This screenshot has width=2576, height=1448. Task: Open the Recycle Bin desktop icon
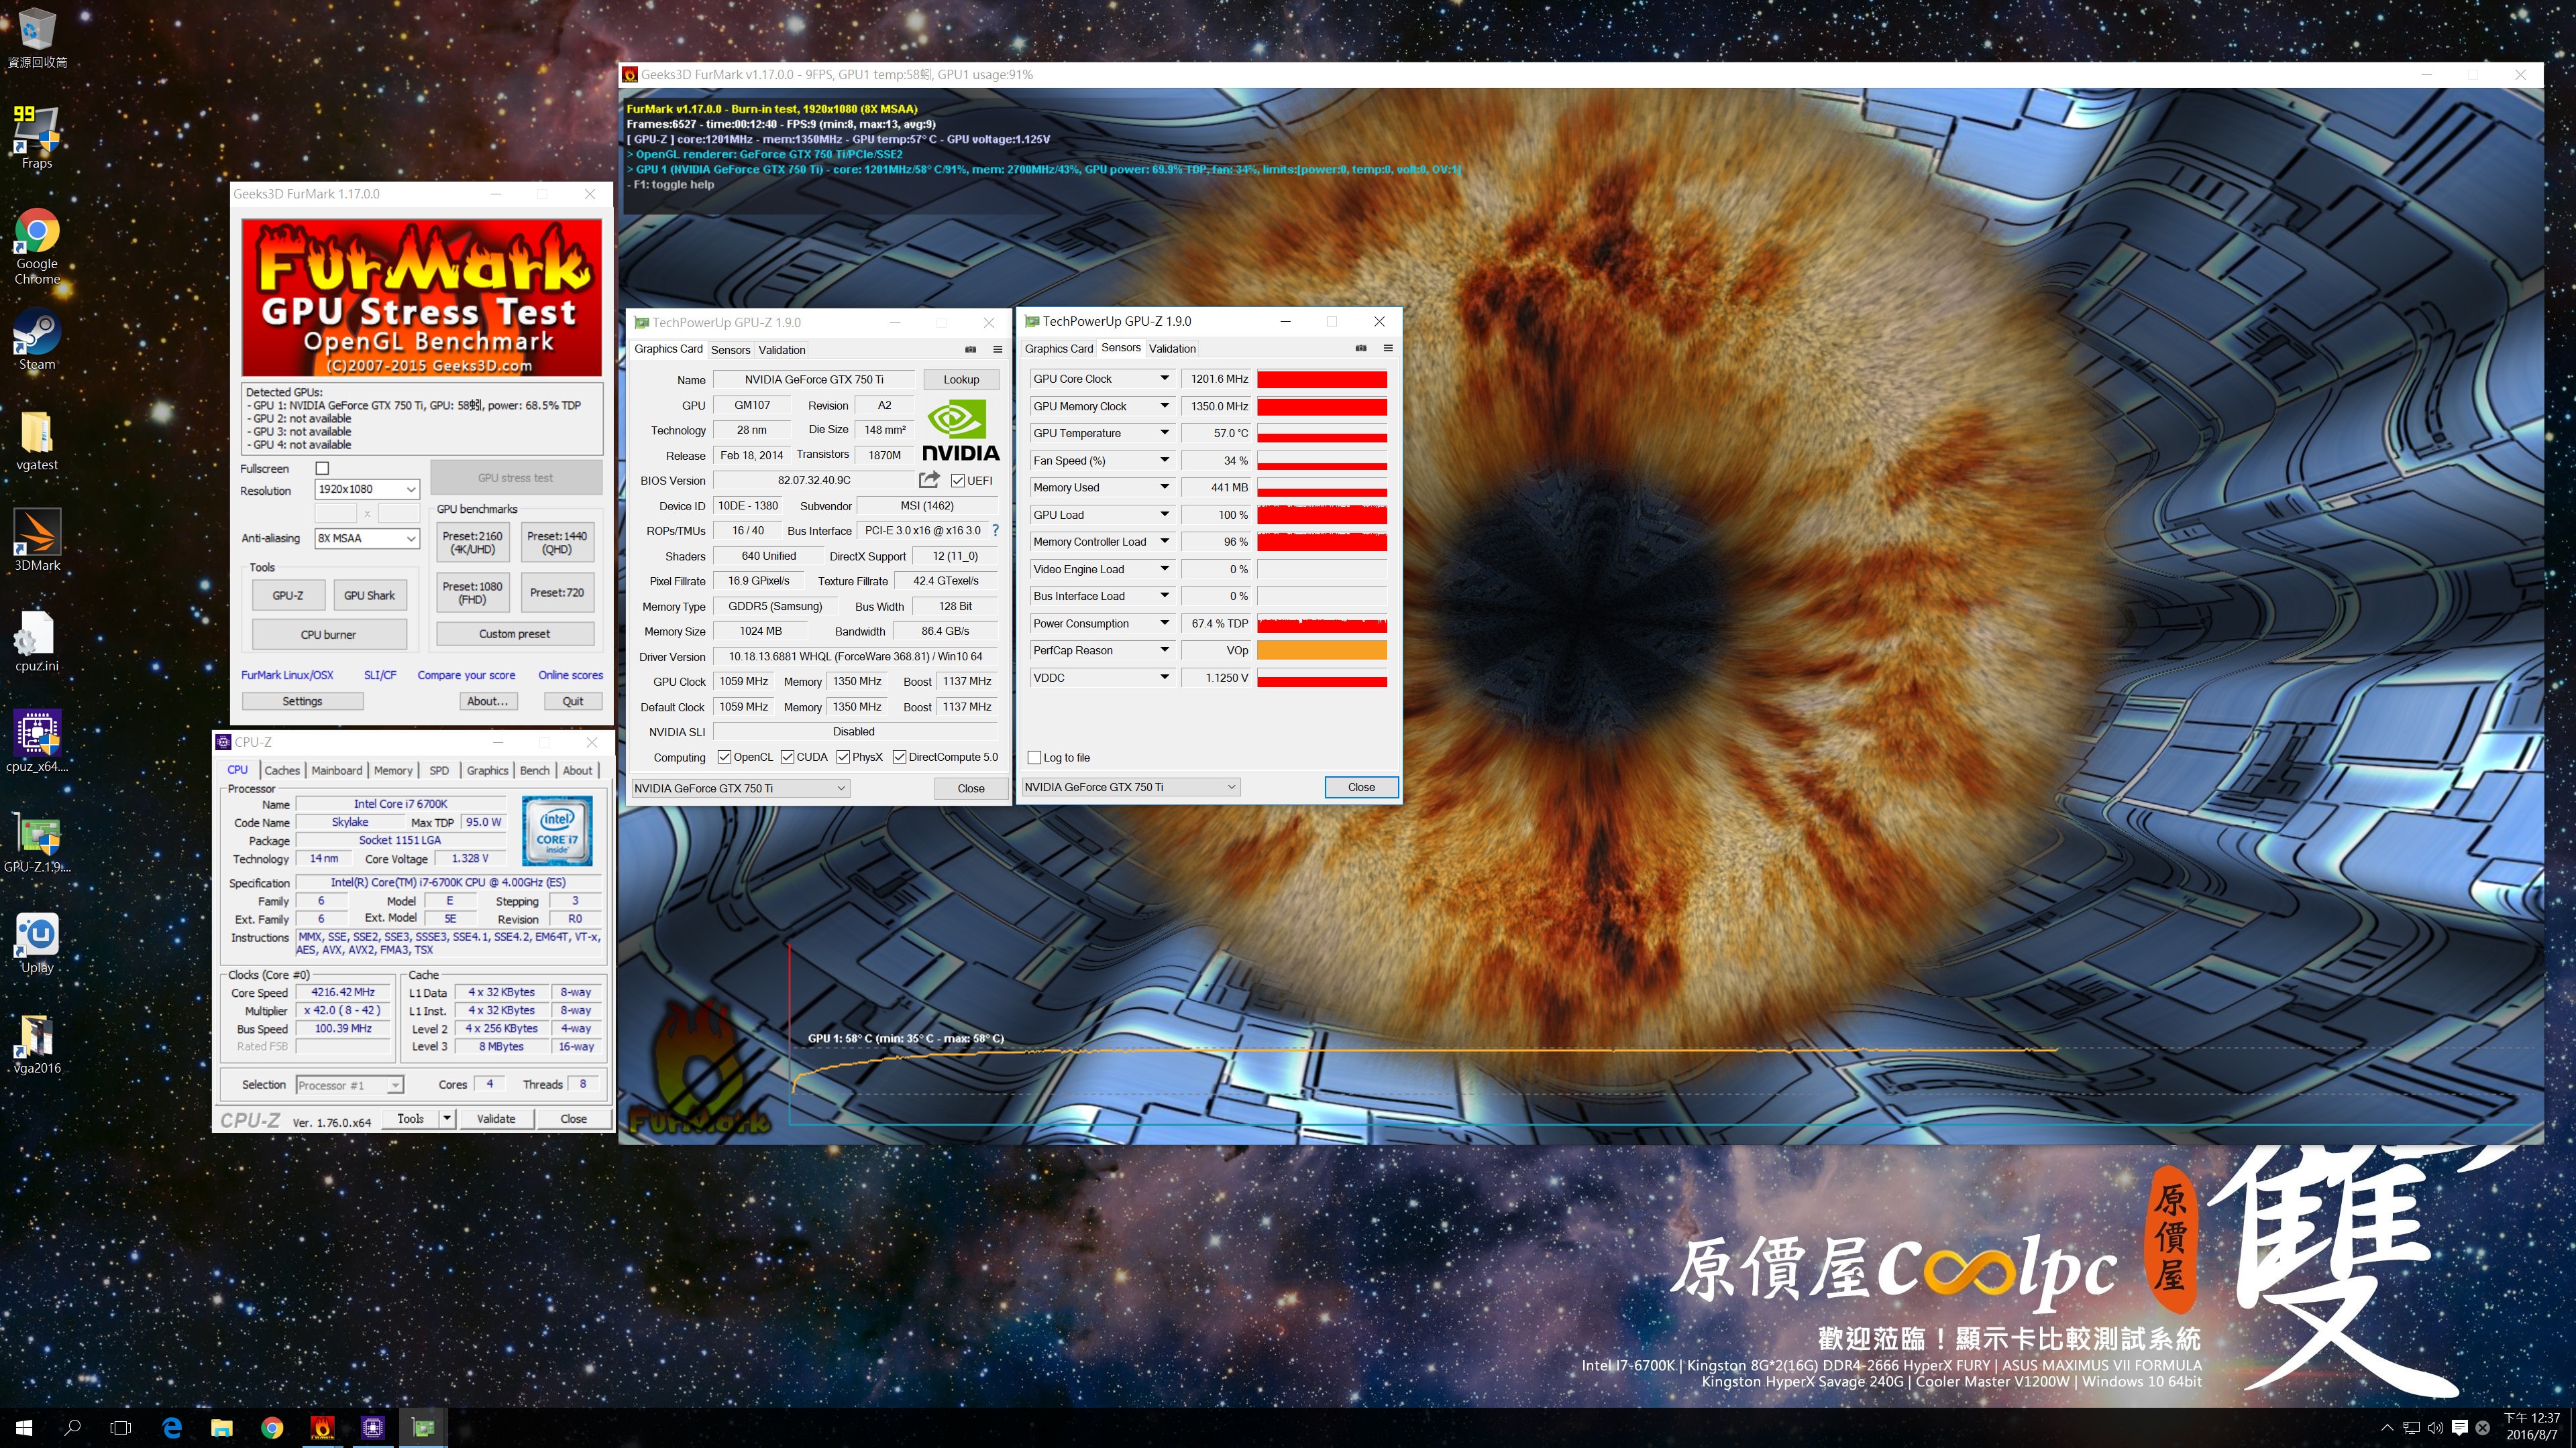click(37, 38)
